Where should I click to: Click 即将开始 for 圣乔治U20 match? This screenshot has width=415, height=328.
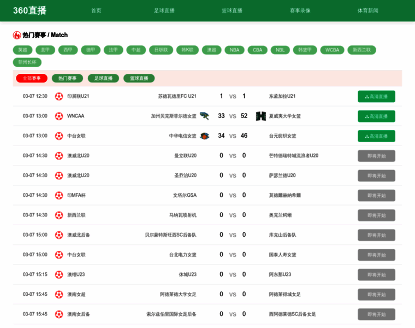click(376, 175)
